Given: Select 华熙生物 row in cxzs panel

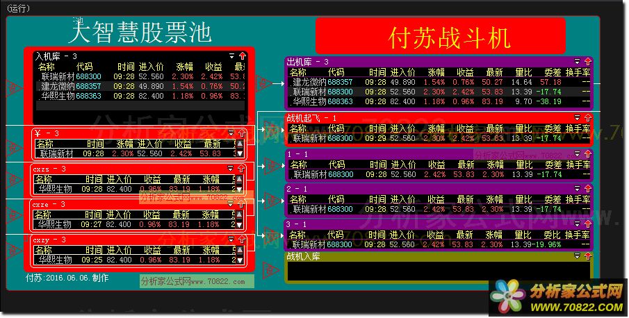Looking at the screenshot, I should 136,189.
